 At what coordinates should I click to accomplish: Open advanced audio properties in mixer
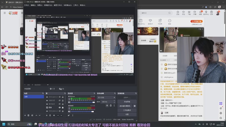69,115
